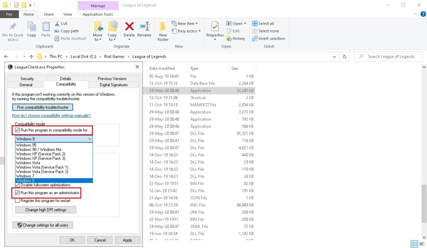Open the Previous Versions tab
This screenshot has width=427, height=248.
point(112,79)
